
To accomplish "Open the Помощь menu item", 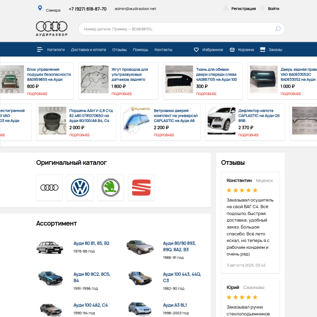I will click(141, 50).
